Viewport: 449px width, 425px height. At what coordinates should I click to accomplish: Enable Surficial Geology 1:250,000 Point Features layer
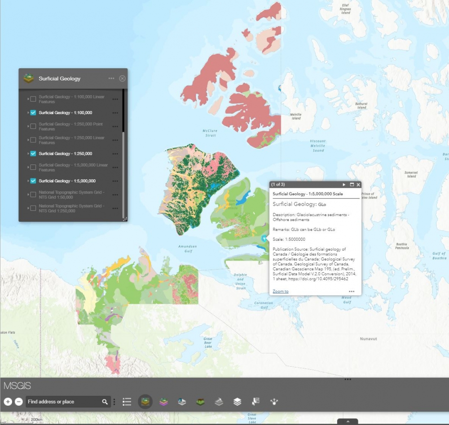pos(33,126)
